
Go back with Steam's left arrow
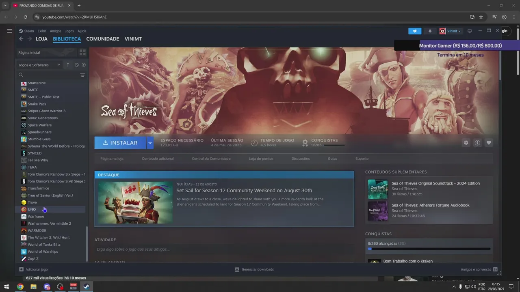click(x=21, y=39)
